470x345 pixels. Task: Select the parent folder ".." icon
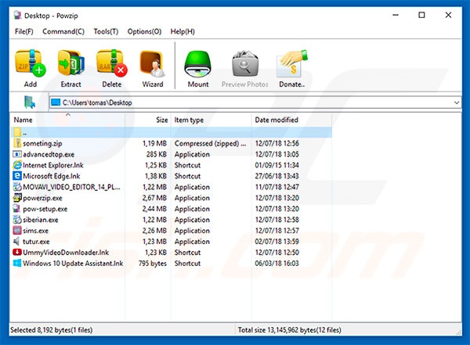(x=17, y=132)
